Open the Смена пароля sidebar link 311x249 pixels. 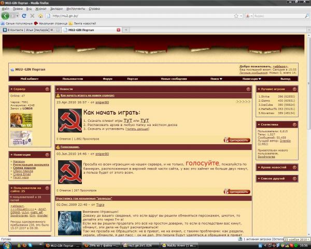click(x=24, y=168)
